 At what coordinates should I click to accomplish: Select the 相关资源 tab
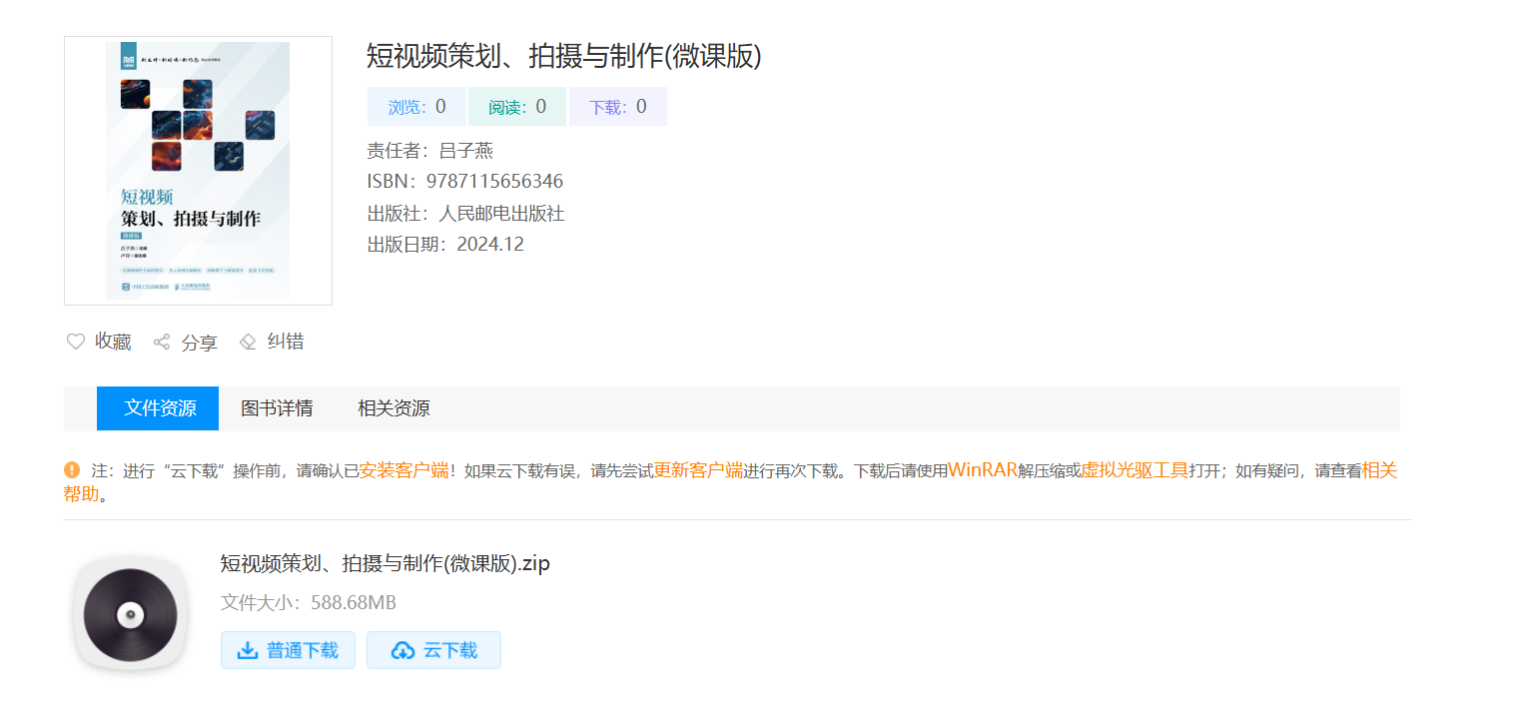[x=393, y=408]
